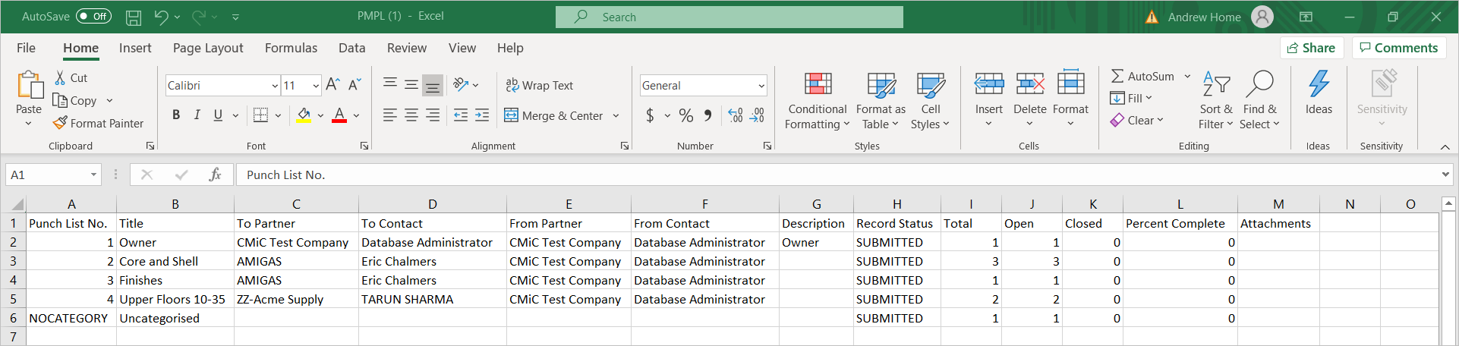Switch to Insert tab
The image size is (1459, 346).
click(x=135, y=48)
